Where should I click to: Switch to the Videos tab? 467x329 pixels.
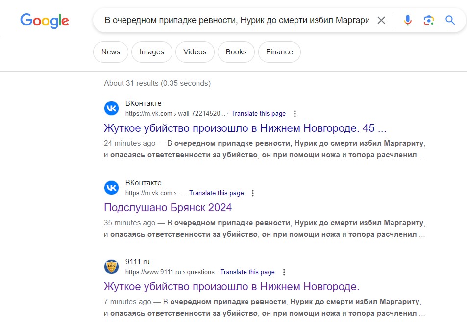click(x=195, y=52)
